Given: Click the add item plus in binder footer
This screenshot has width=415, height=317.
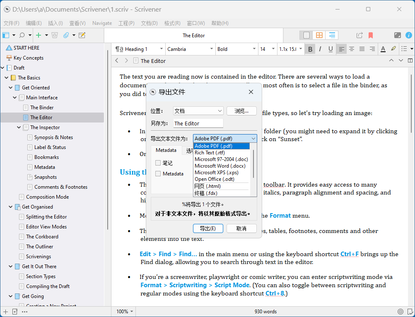Looking at the screenshot, I should coord(5,312).
